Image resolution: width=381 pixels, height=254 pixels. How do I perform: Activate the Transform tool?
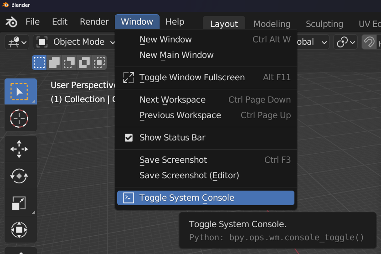click(21, 229)
